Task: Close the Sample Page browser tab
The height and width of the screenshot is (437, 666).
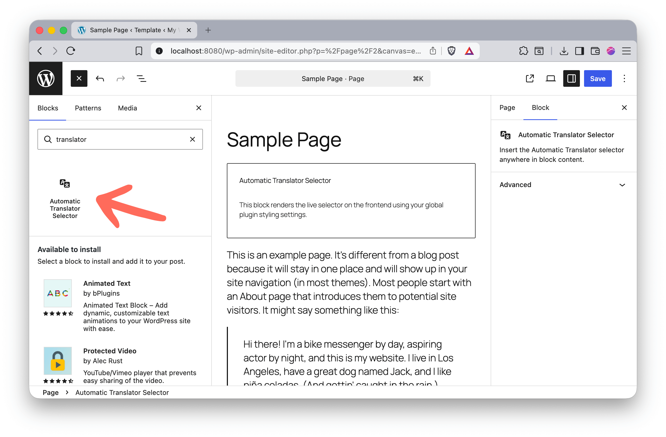Action: [x=189, y=30]
